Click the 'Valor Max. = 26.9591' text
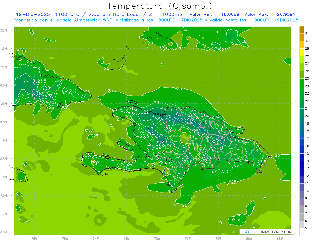 point(270,14)
